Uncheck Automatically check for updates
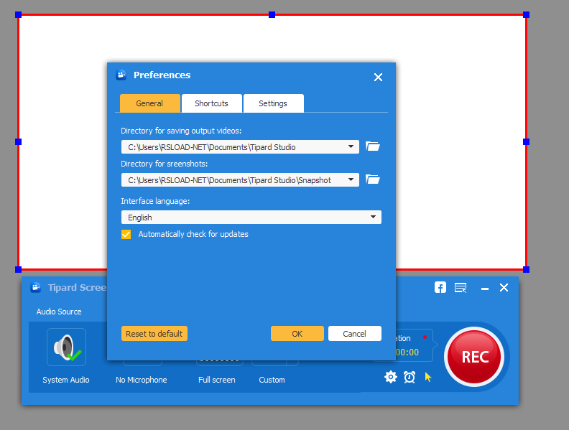 tap(126, 234)
